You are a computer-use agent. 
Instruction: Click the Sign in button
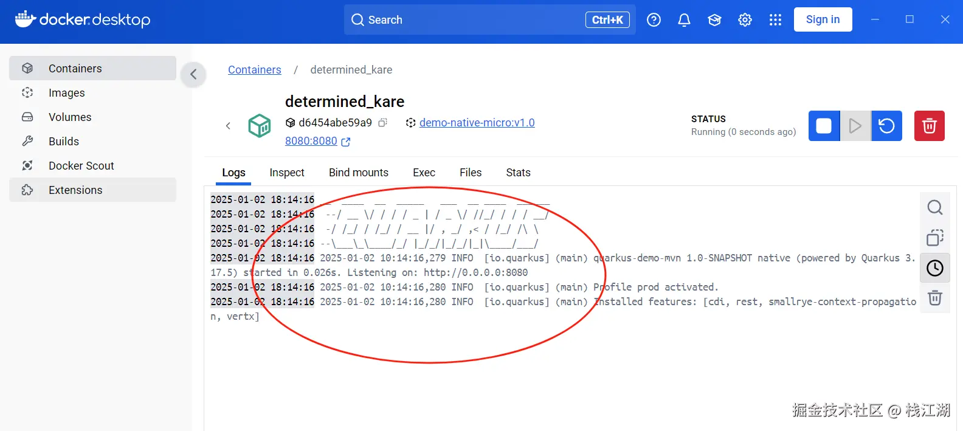click(823, 19)
